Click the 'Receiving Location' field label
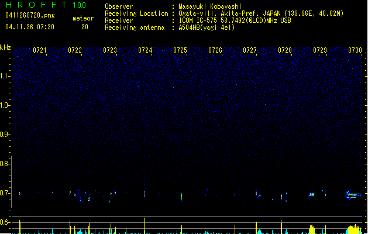The width and height of the screenshot is (368, 234). [x=136, y=13]
